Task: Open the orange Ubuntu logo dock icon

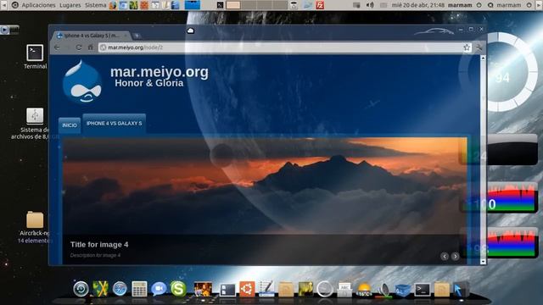Action: click(247, 289)
